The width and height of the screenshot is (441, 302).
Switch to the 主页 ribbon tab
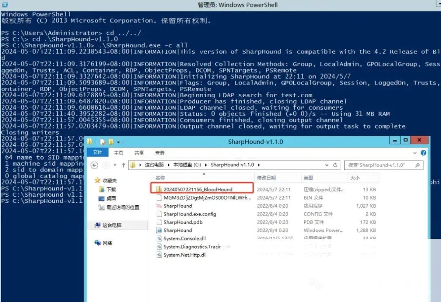tap(118, 153)
